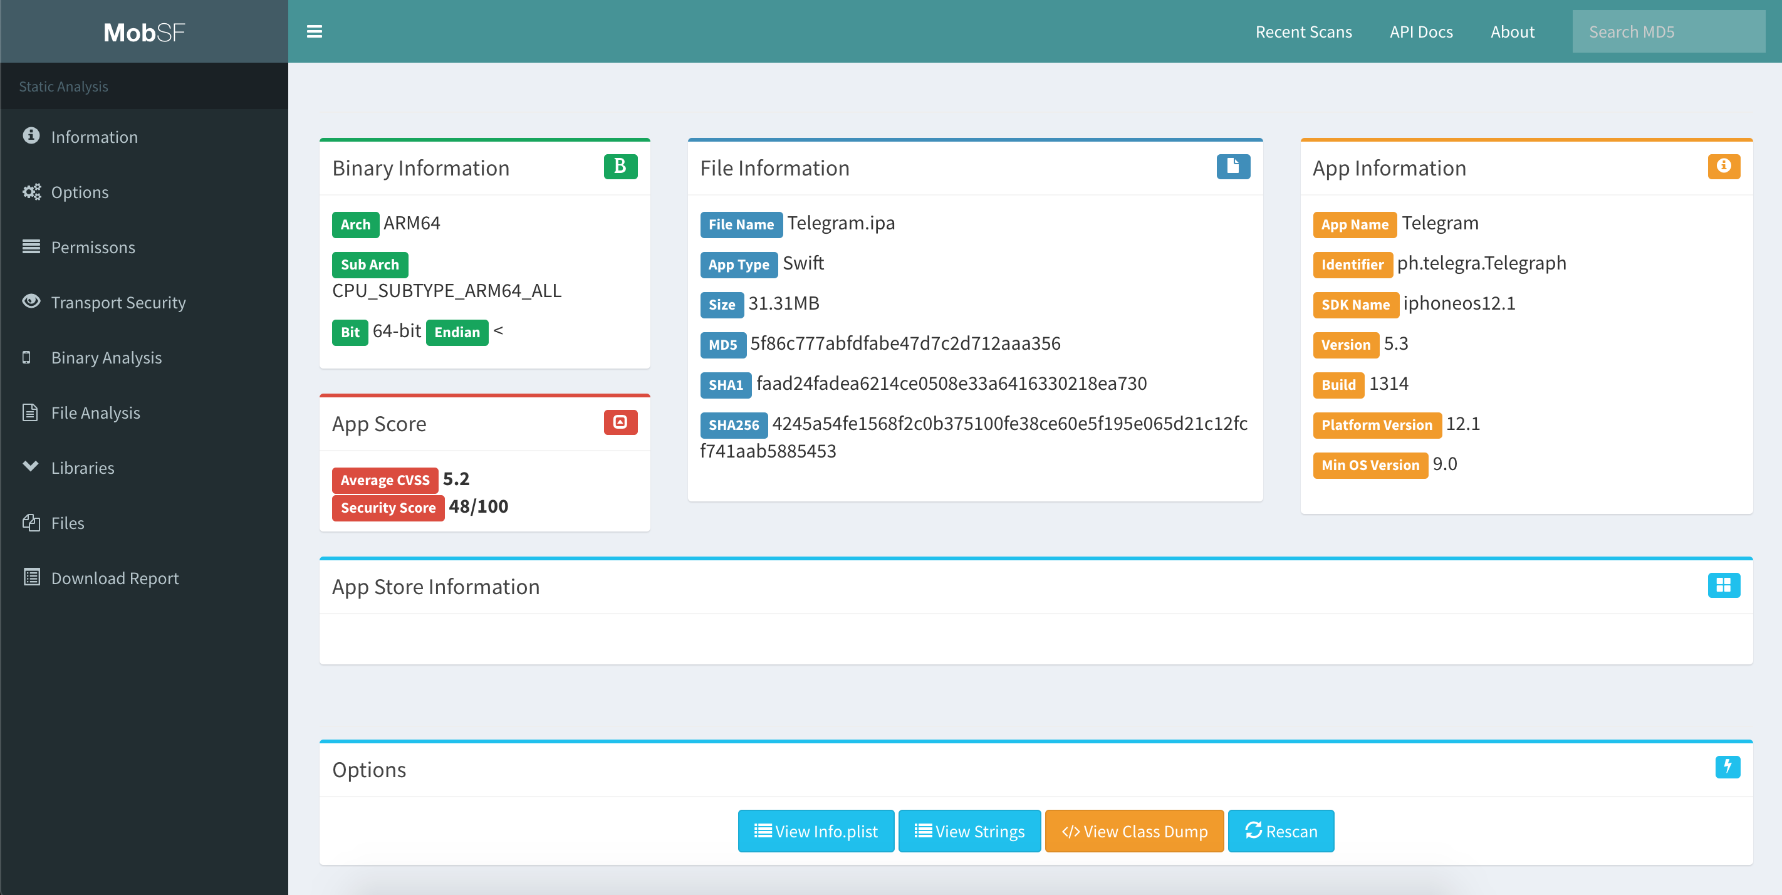The image size is (1782, 895).
Task: Go to Files section in sidebar
Action: click(x=144, y=523)
